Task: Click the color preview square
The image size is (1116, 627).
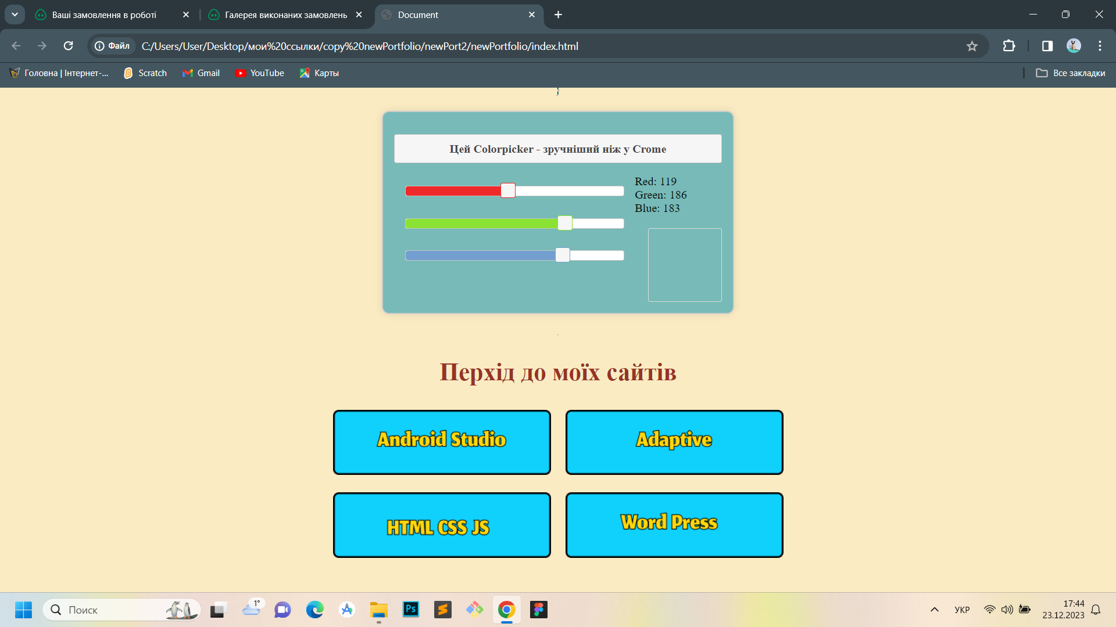Action: [x=685, y=265]
